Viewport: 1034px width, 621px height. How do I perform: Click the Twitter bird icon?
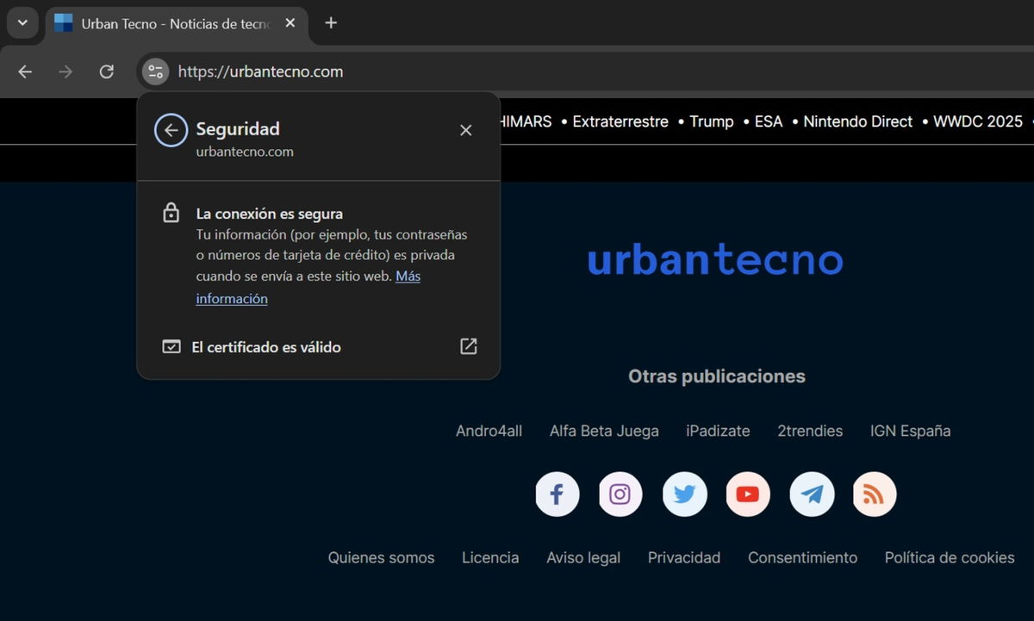coord(684,494)
